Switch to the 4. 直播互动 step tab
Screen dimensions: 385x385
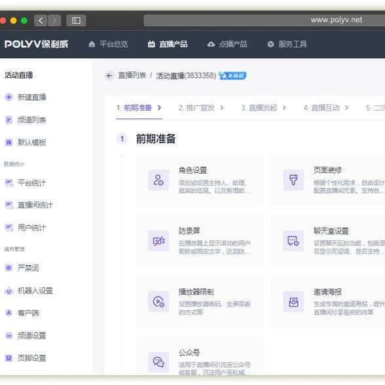321,108
